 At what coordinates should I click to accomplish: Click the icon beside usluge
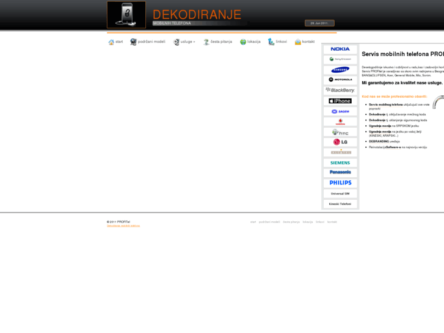(176, 42)
